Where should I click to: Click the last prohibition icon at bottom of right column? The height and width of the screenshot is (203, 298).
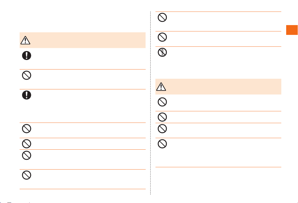(162, 144)
